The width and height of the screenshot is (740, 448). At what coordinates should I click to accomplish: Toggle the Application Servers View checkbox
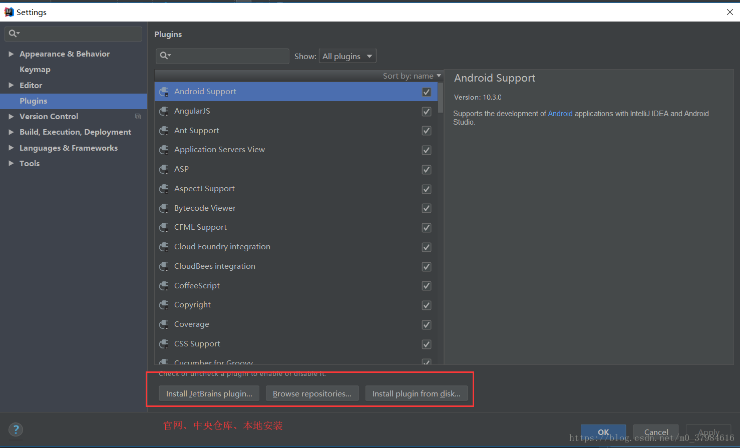[427, 150]
